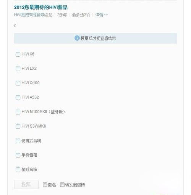This screenshot has width=191, height=195.
Task: Tick the 游戏音箱 checkbox
Action: pyautogui.click(x=18, y=170)
